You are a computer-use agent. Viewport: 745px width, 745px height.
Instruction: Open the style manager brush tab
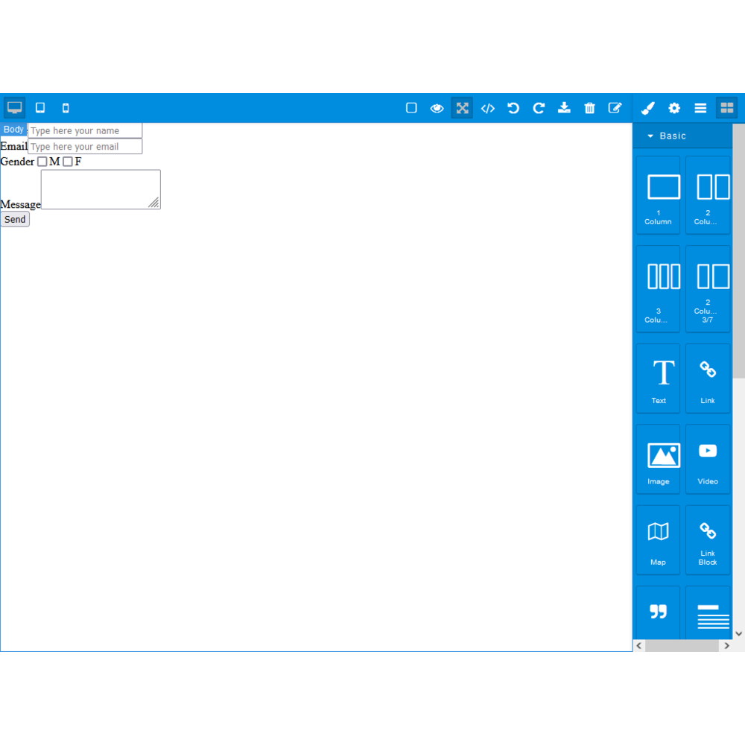click(648, 108)
